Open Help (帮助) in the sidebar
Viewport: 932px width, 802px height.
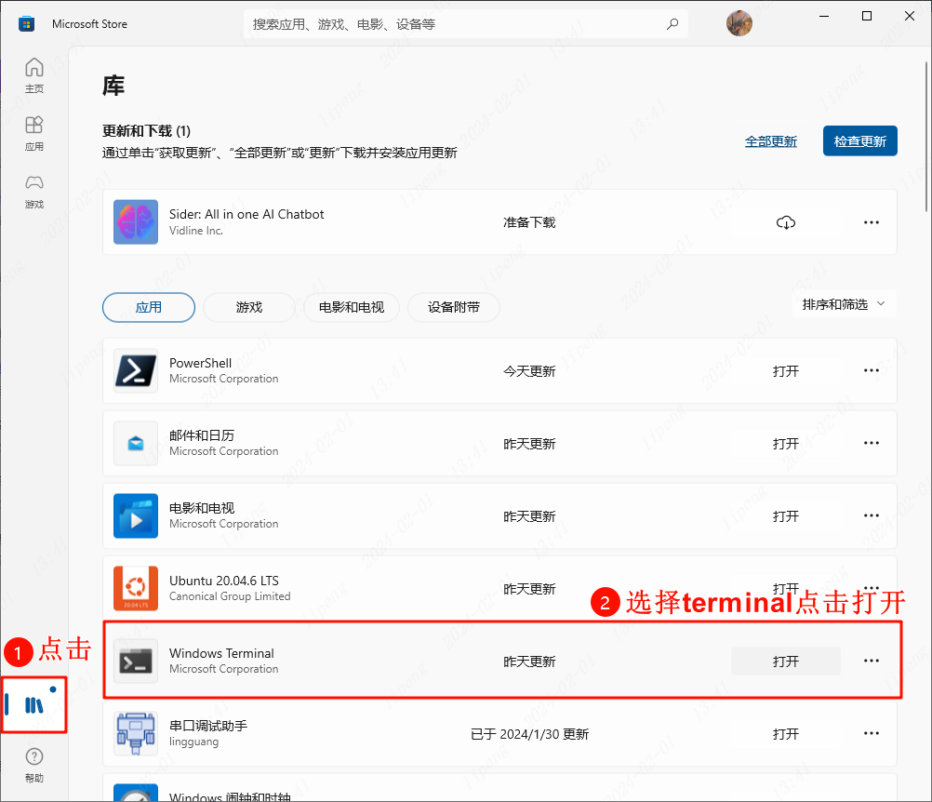tap(34, 765)
